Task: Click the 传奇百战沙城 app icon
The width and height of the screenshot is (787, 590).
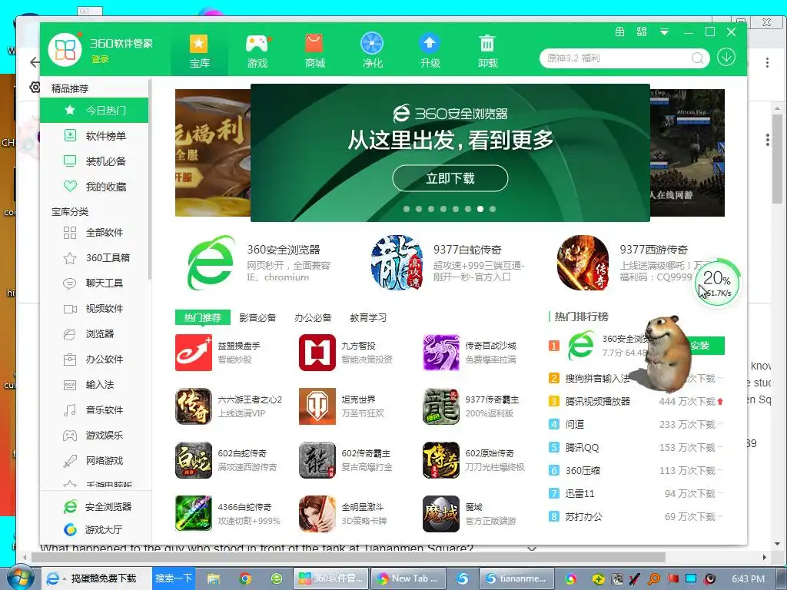Action: 441,353
